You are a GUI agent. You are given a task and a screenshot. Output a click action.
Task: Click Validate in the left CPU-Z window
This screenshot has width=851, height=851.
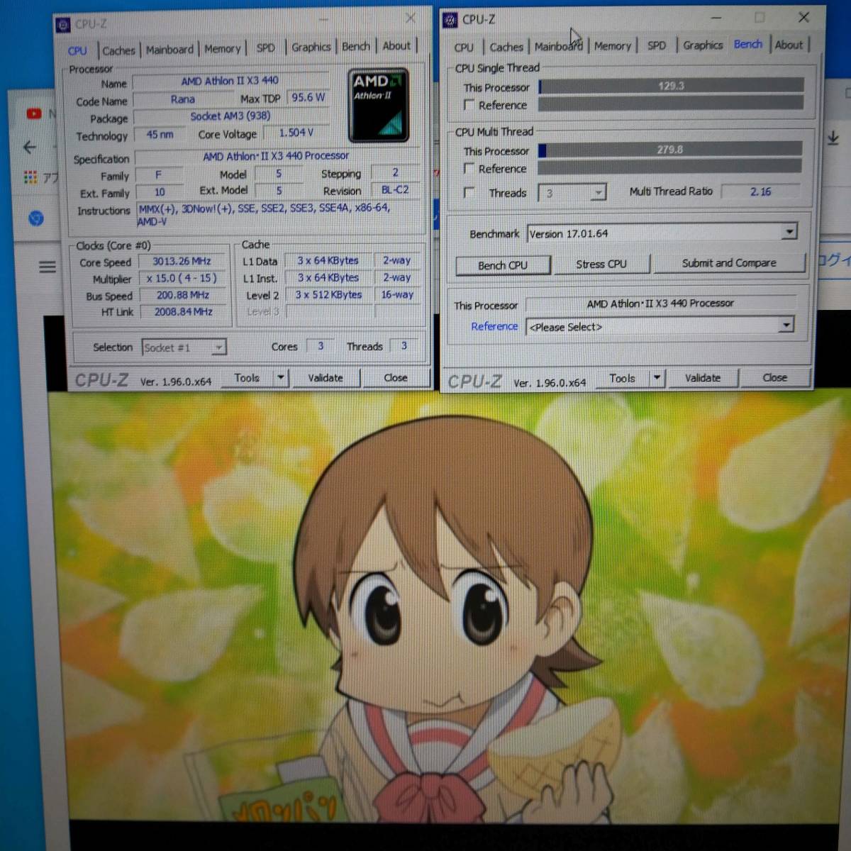(326, 378)
